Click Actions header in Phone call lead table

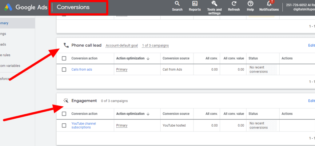(x=287, y=58)
